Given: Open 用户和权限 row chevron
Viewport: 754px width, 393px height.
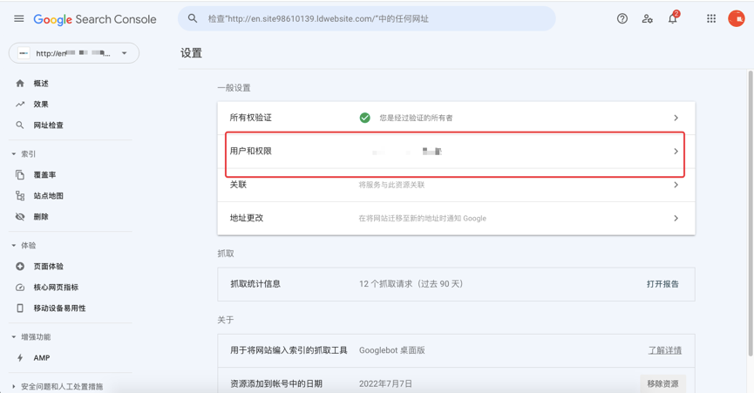Looking at the screenshot, I should point(676,152).
